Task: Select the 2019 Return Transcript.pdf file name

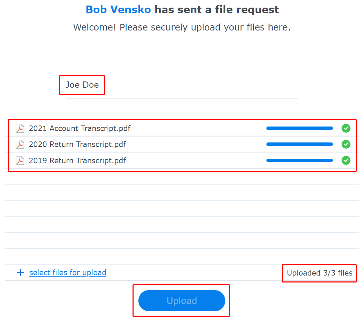Action: pos(77,160)
